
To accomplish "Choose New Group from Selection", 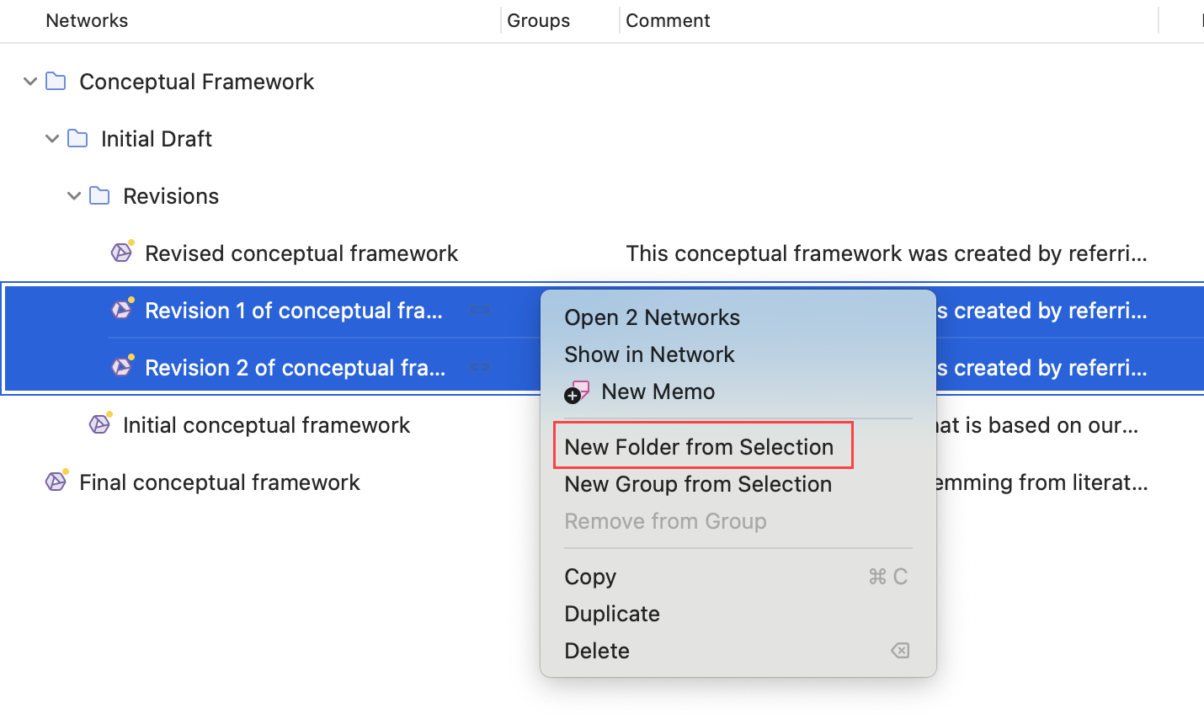I will (698, 484).
